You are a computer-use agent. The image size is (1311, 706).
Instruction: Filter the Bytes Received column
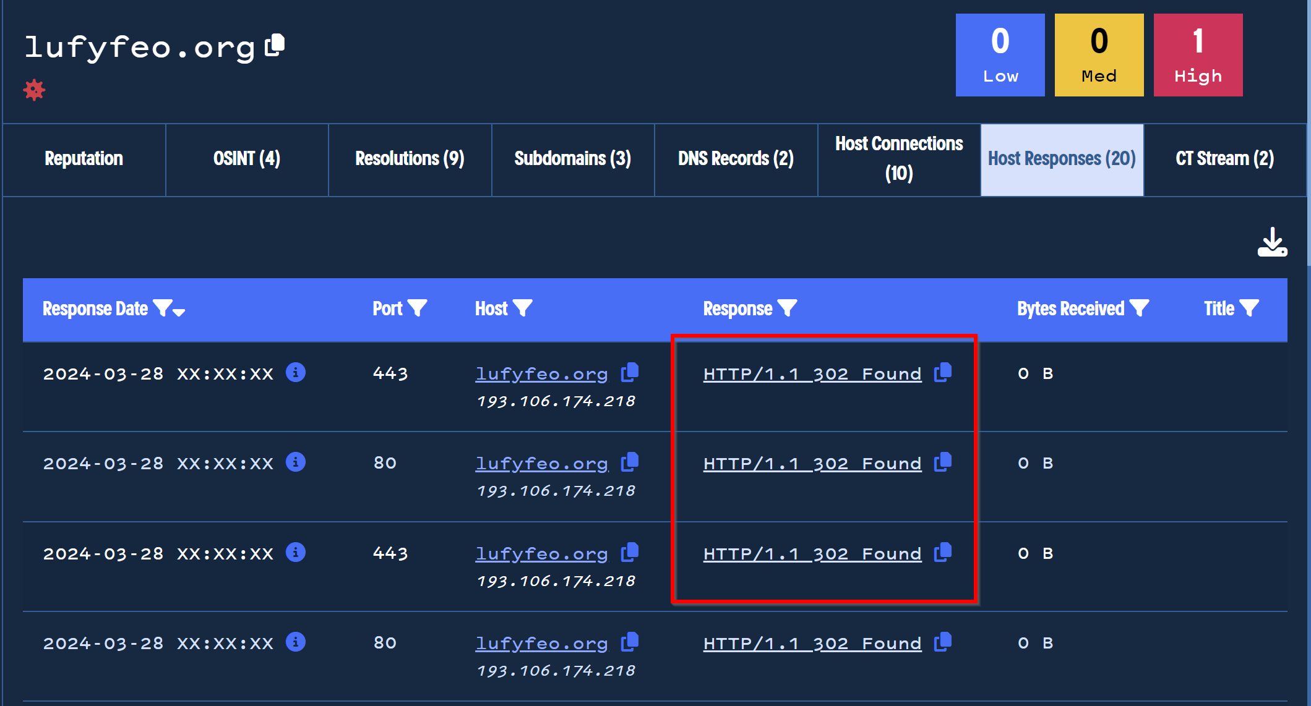[1139, 308]
